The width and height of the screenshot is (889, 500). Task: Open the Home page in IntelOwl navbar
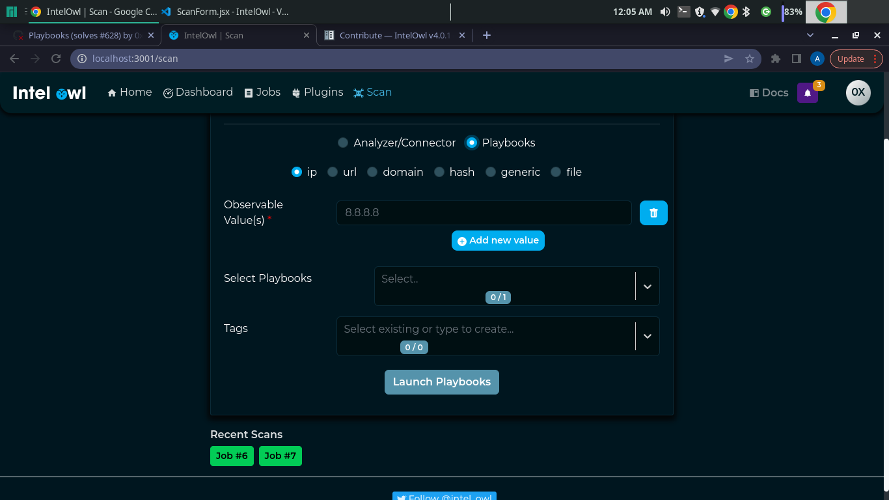point(130,92)
